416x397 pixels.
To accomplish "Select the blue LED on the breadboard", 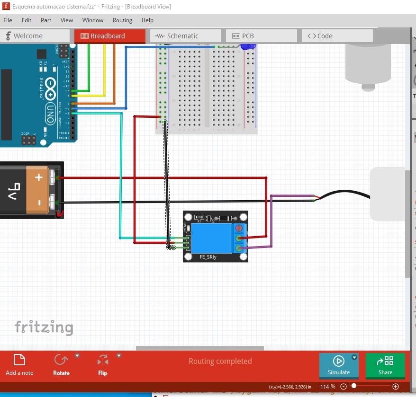I will (248, 47).
